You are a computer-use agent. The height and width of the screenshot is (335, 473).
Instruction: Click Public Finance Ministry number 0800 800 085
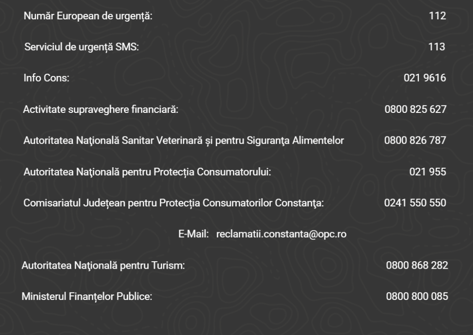[417, 296]
